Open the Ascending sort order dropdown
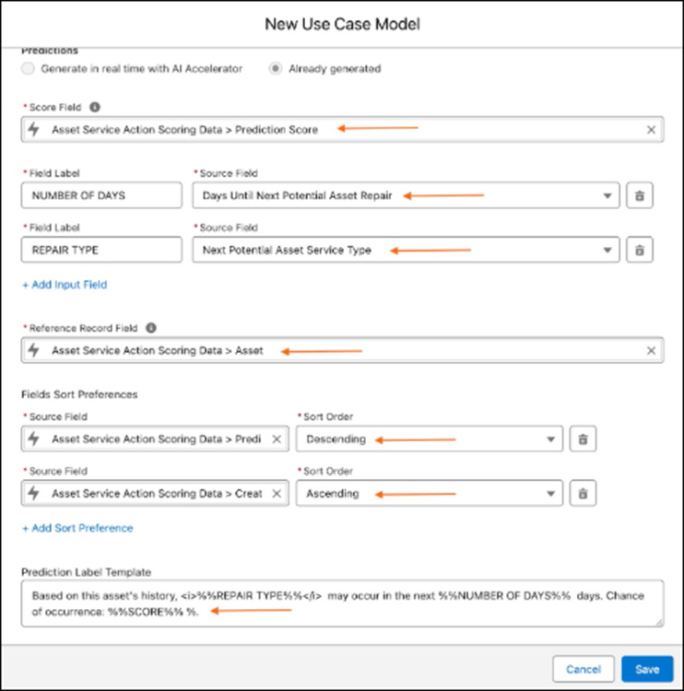Screen dimensions: 684x691 (x=429, y=493)
